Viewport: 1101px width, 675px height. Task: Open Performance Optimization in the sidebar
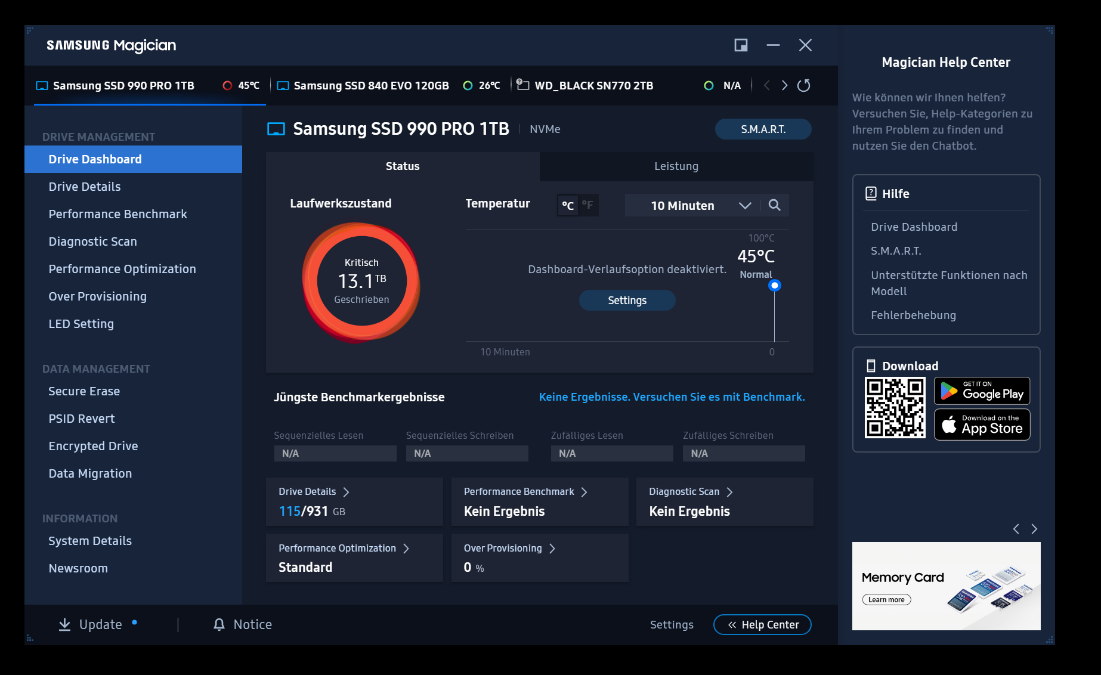click(133, 269)
